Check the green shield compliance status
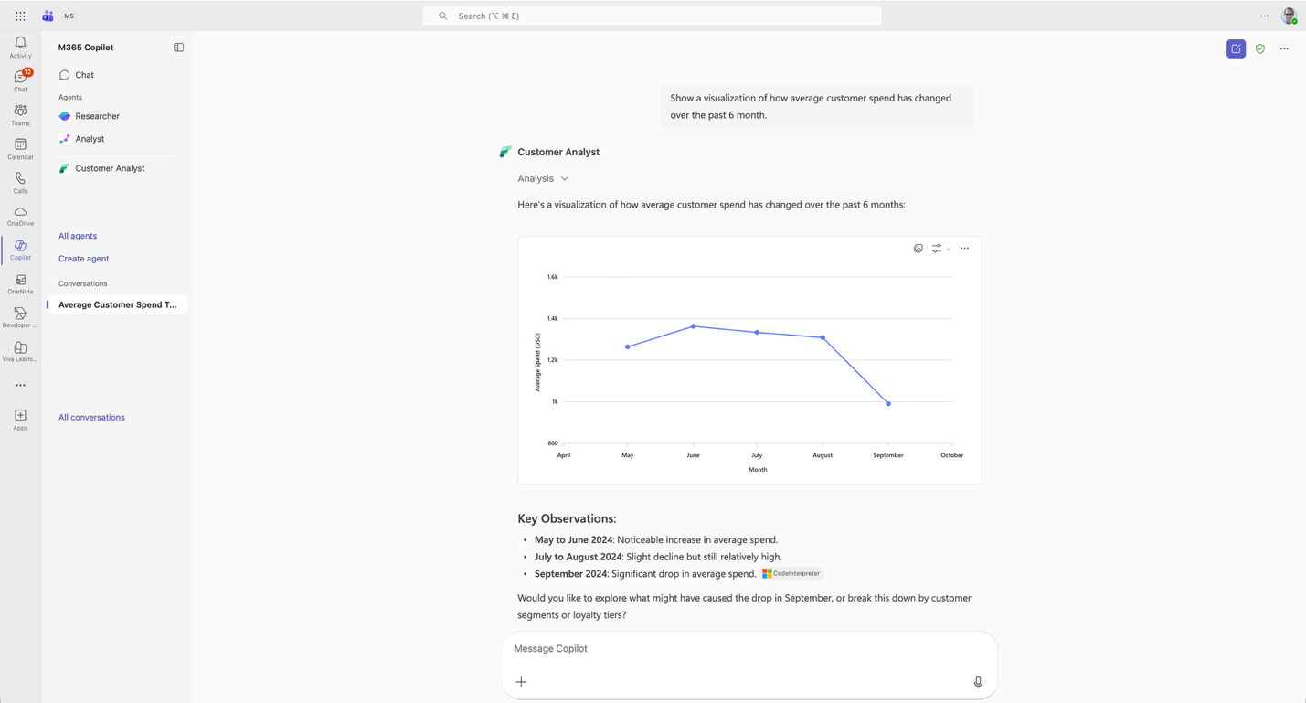 1259,48
